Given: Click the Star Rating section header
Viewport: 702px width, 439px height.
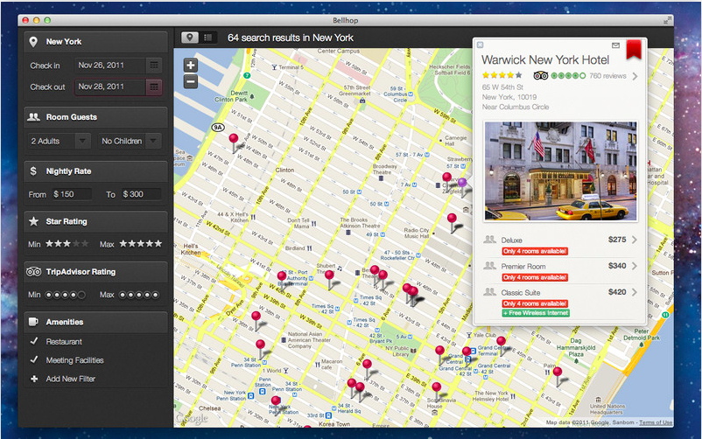Looking at the screenshot, I should [x=95, y=221].
